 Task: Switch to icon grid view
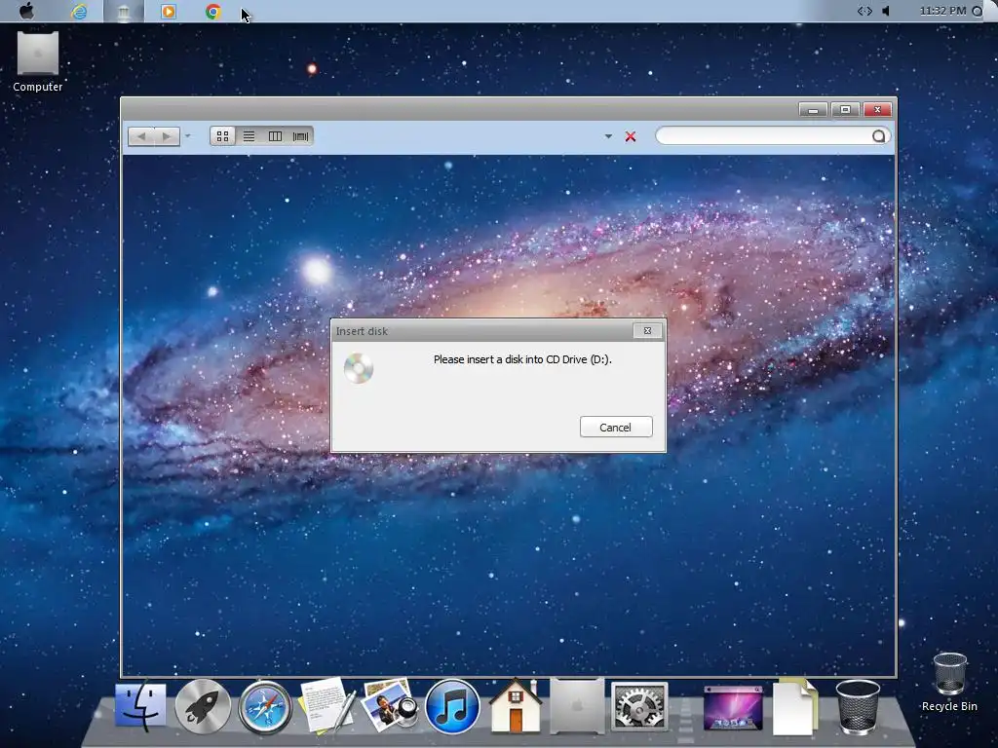223,136
